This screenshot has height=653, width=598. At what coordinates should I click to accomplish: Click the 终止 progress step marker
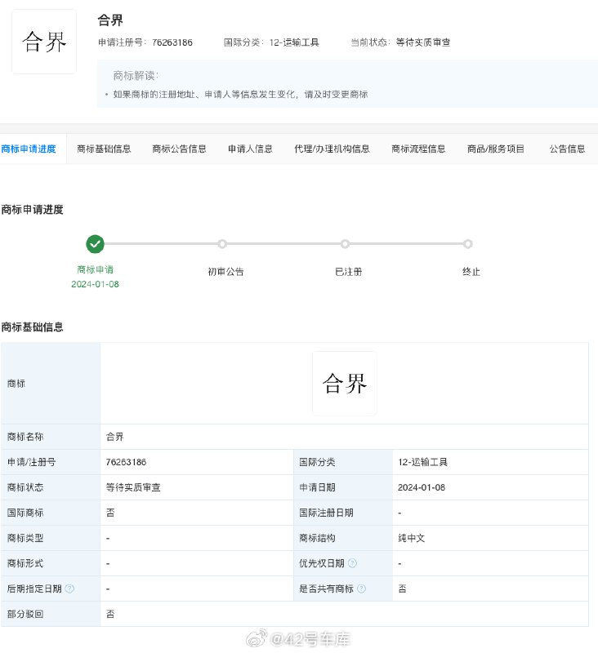pyautogui.click(x=468, y=244)
